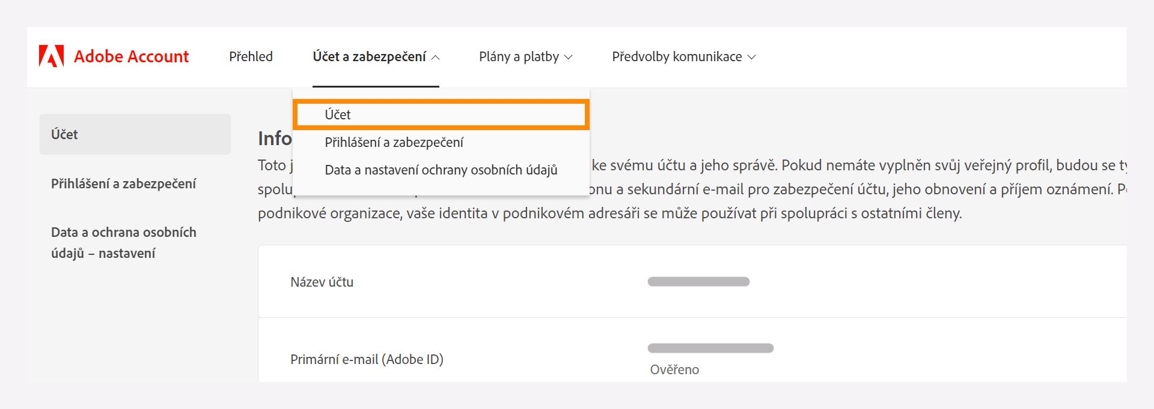Open Data a ochrana osobních údajů settings
Screen dimensions: 1154x409
click(x=123, y=243)
